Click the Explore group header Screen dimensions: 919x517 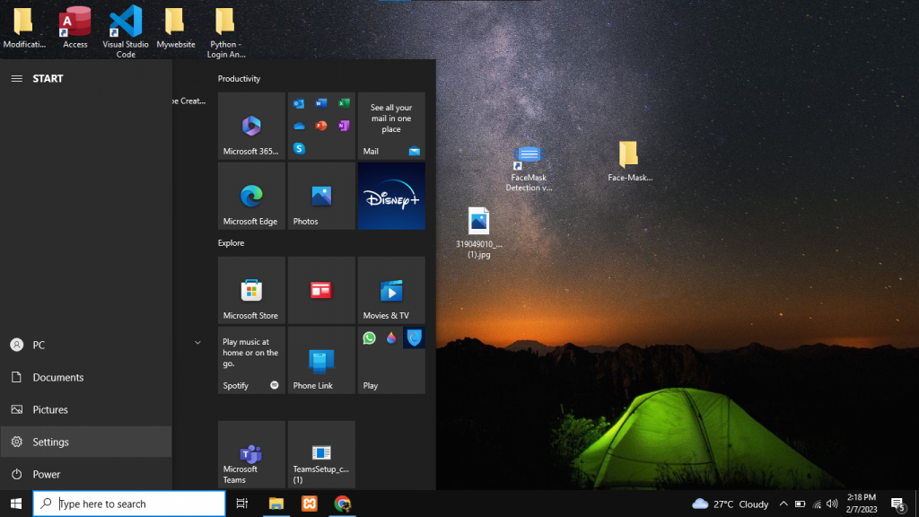[231, 242]
